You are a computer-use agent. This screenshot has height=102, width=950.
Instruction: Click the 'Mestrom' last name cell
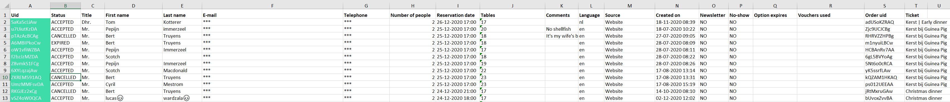[182, 85]
